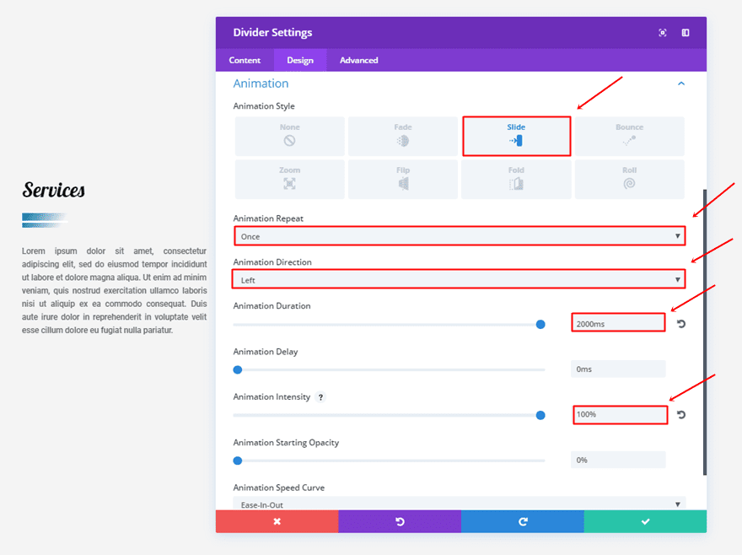Click the Animation Delay slider handle
The image size is (742, 555).
(x=238, y=369)
